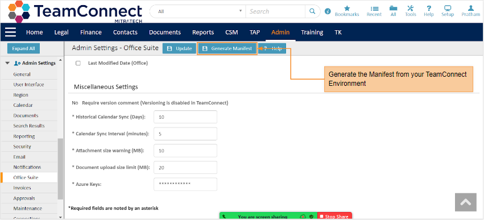Click sidebar scroll up arrow
Screen dimensions: 484x220
[x=60, y=60]
